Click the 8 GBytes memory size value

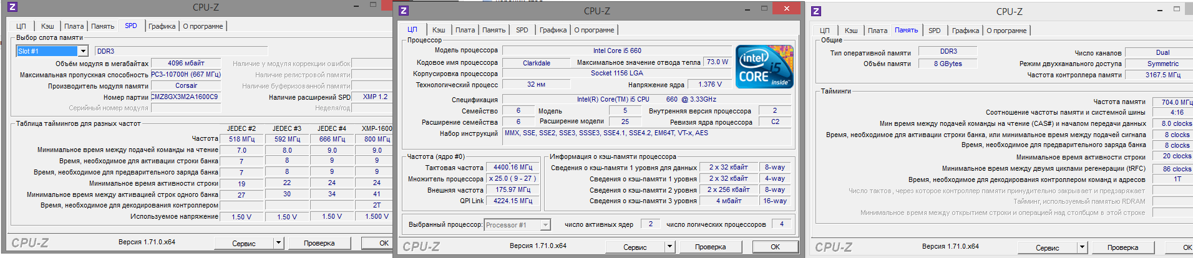pos(948,64)
